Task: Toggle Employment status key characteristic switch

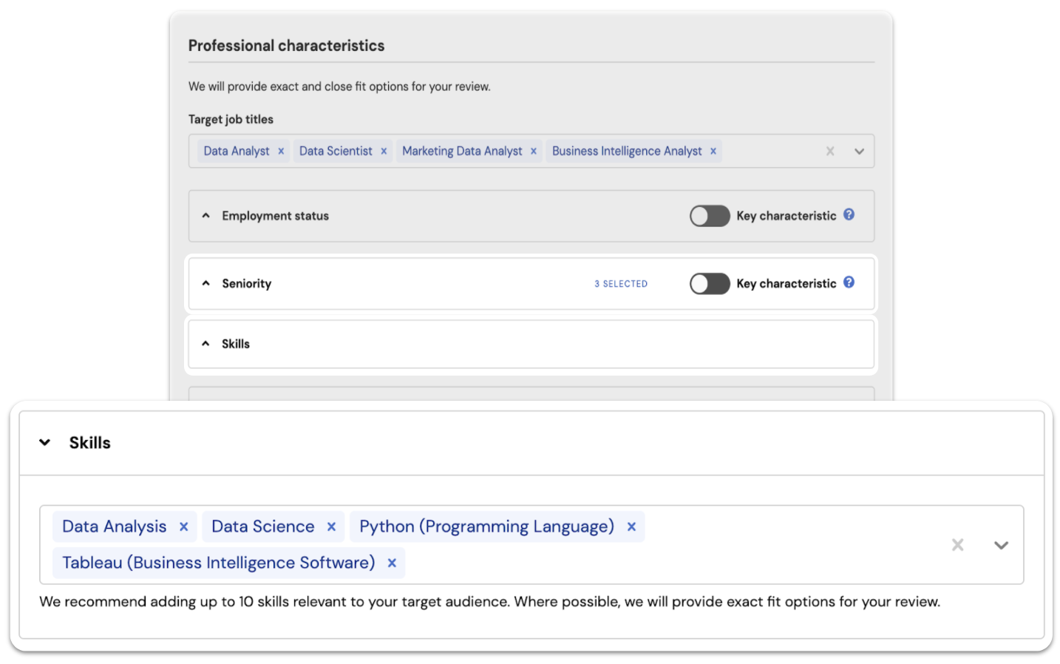Action: coord(710,216)
